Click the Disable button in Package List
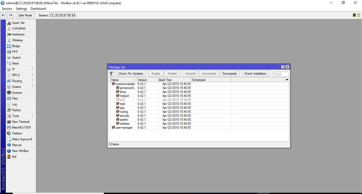 172,74
